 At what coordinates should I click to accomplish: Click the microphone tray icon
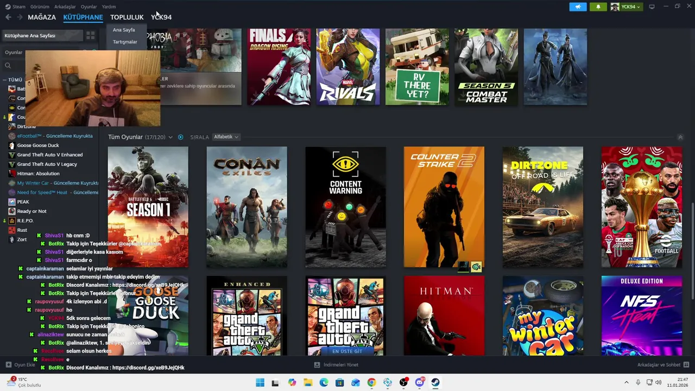(638, 382)
